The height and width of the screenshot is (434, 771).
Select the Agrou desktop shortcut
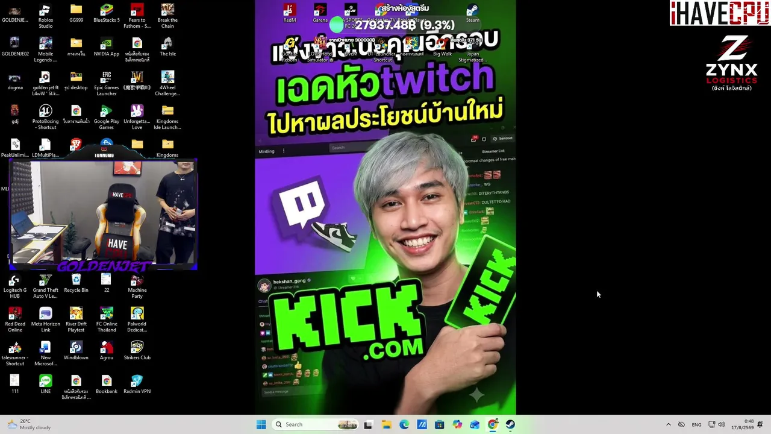coord(107,351)
